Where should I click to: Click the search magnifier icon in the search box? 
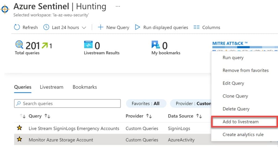tap(19, 103)
